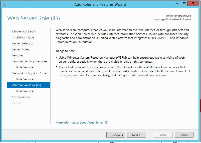Go to the Confirmation step
The image size is (201, 143).
(x=21, y=97)
